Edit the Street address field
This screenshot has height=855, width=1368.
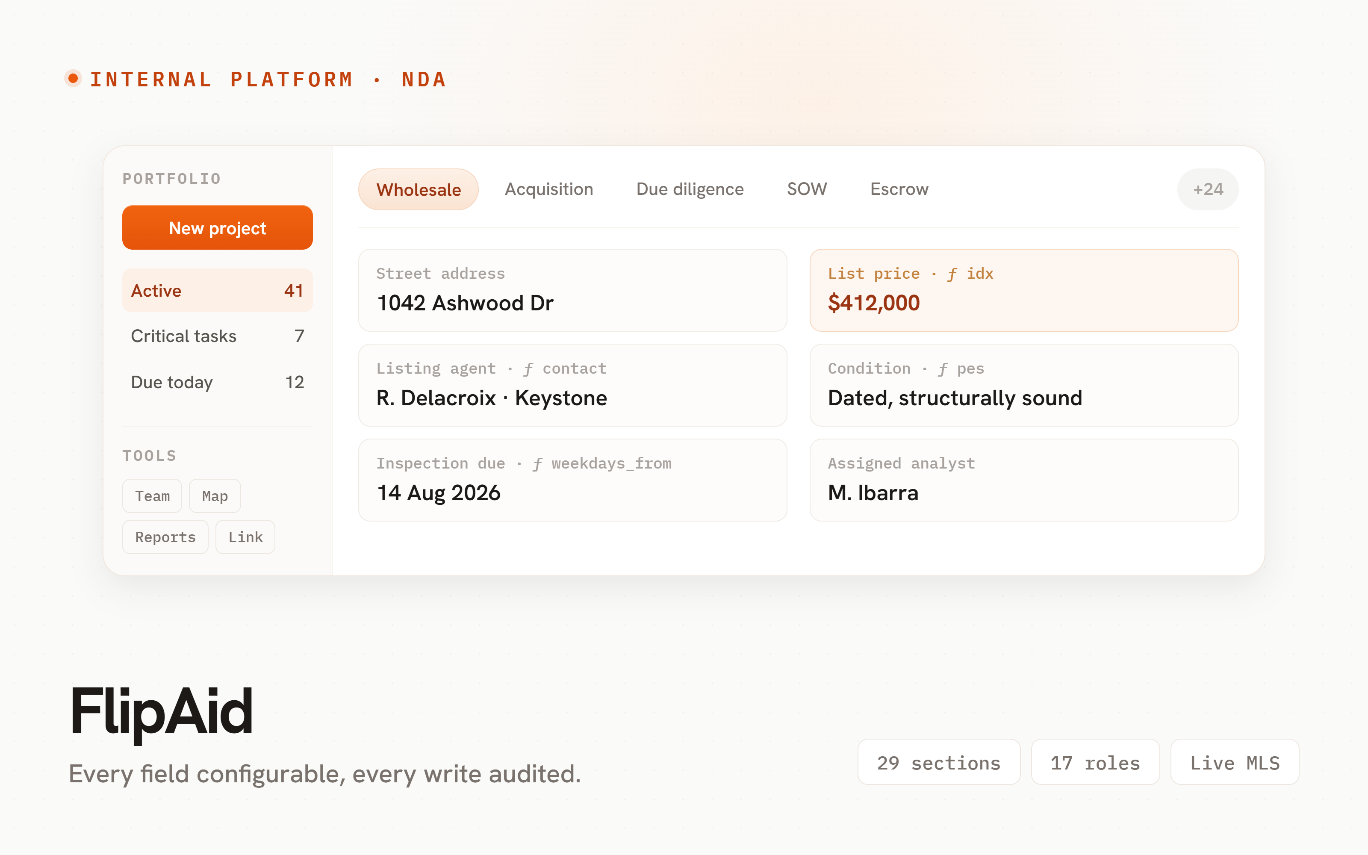(x=573, y=290)
